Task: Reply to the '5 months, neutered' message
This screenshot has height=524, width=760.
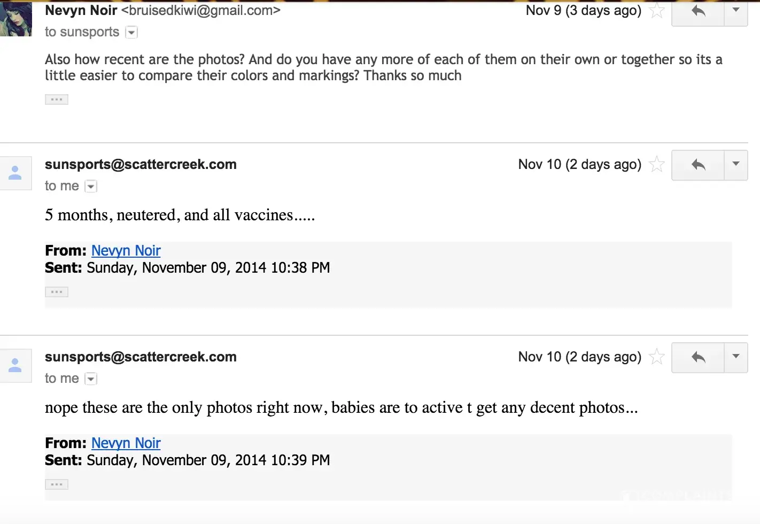Action: [x=698, y=165]
